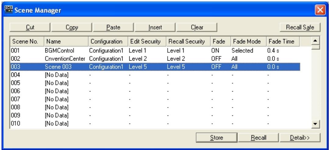
Task: Click the ON fade value for BGMControl
Action: tap(216, 51)
